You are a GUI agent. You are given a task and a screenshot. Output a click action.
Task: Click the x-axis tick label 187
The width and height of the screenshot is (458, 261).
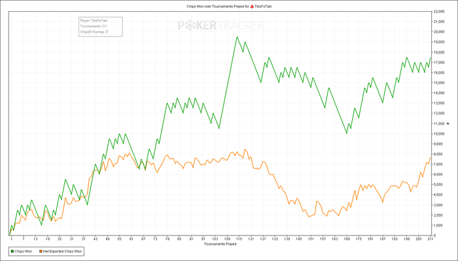[x=383, y=239]
